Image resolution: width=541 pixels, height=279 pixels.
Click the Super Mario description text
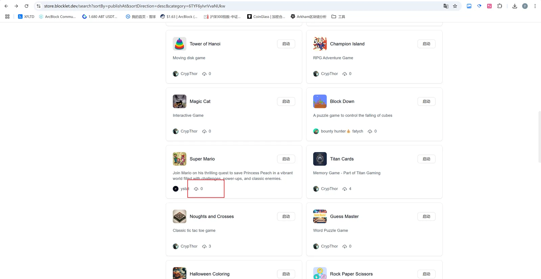pyautogui.click(x=233, y=176)
